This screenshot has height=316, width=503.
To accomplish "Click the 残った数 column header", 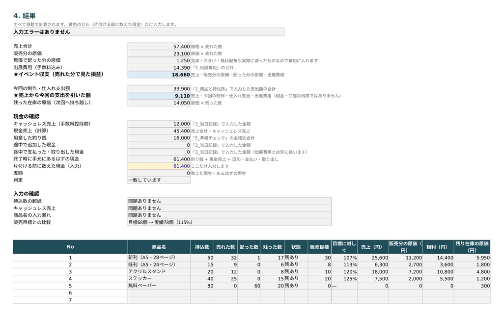I will pos(272,247).
